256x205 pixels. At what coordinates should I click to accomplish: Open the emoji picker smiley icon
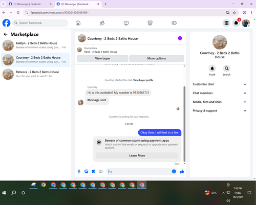click(174, 171)
